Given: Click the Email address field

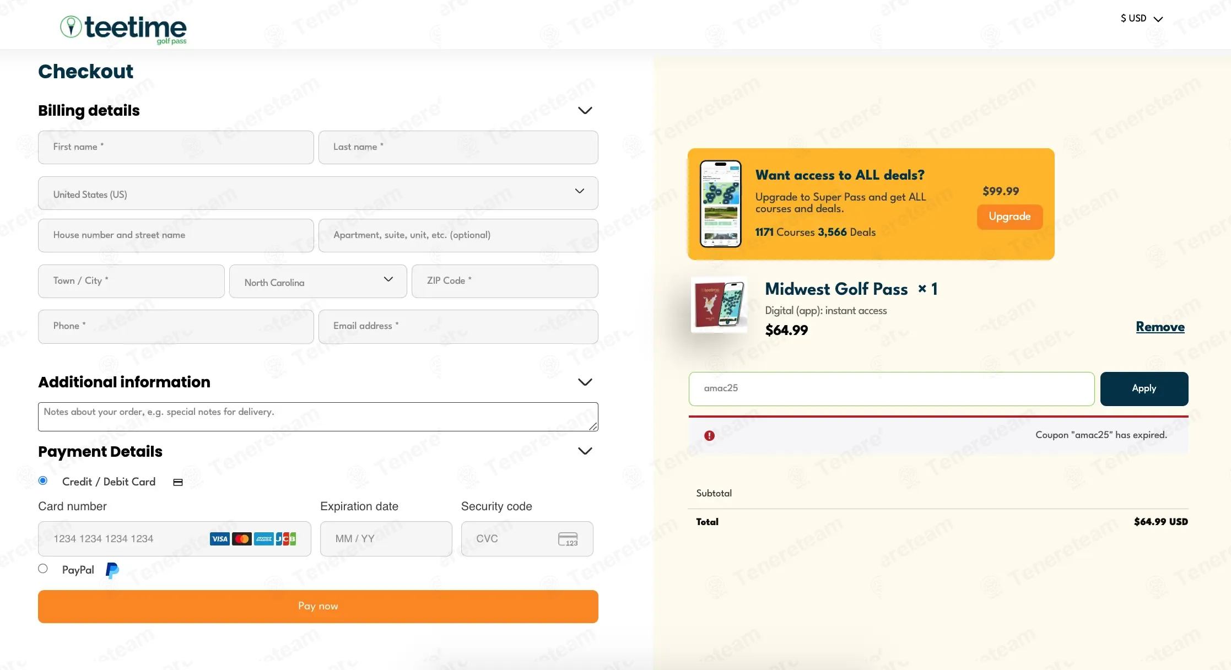Looking at the screenshot, I should point(458,326).
